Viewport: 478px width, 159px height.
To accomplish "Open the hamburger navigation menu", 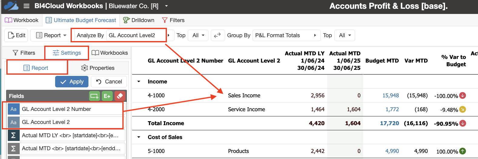I will 26,6.
